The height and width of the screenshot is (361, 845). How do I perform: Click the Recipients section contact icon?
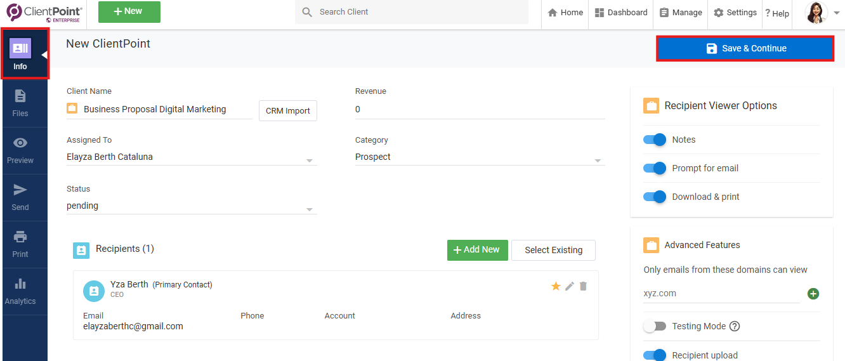(81, 250)
